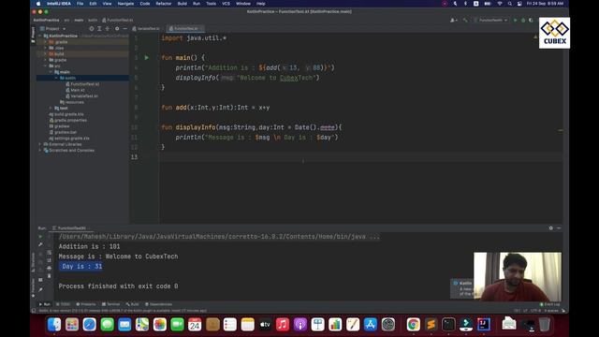Image resolution: width=599 pixels, height=337 pixels.
Task: Open the Project view dropdown
Action: [x=53, y=29]
